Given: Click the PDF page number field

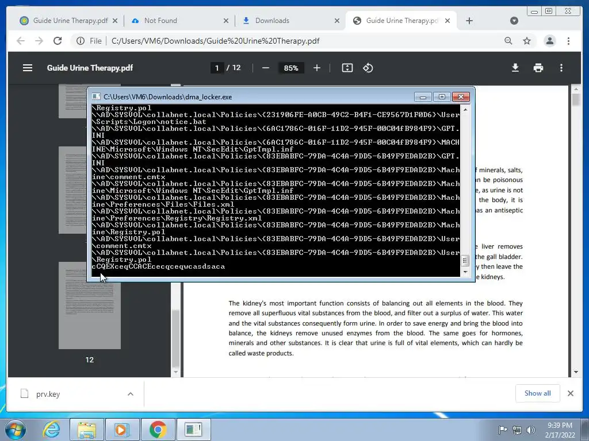Looking at the screenshot, I should tap(217, 68).
